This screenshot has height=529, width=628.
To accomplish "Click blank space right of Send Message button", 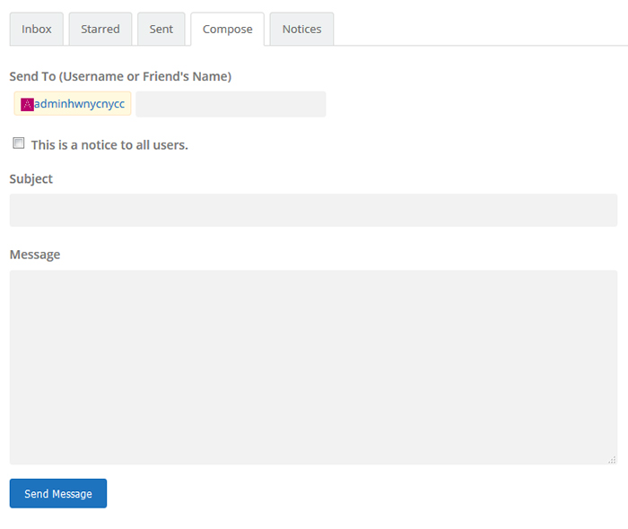I will 359,494.
